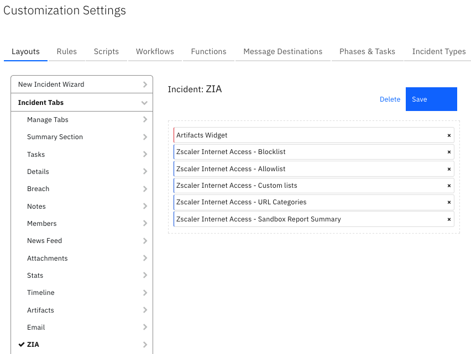
Task: Remove the Zscaler Allowlist widget via x
Action: pos(449,169)
